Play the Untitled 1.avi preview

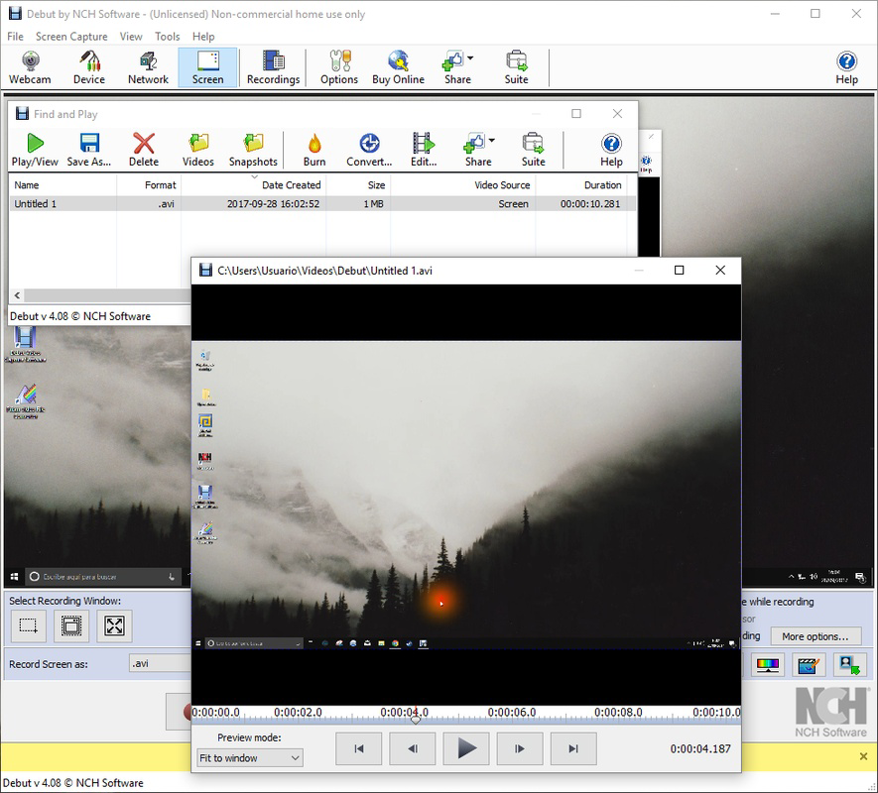[466, 748]
